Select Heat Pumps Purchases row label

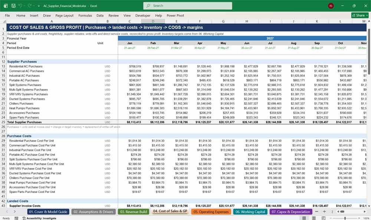24,108
